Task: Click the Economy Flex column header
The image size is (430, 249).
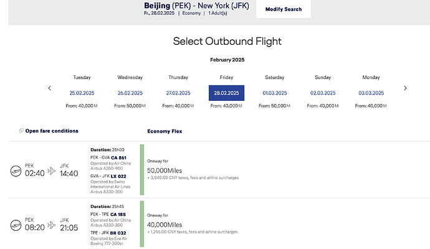Action: tap(165, 131)
